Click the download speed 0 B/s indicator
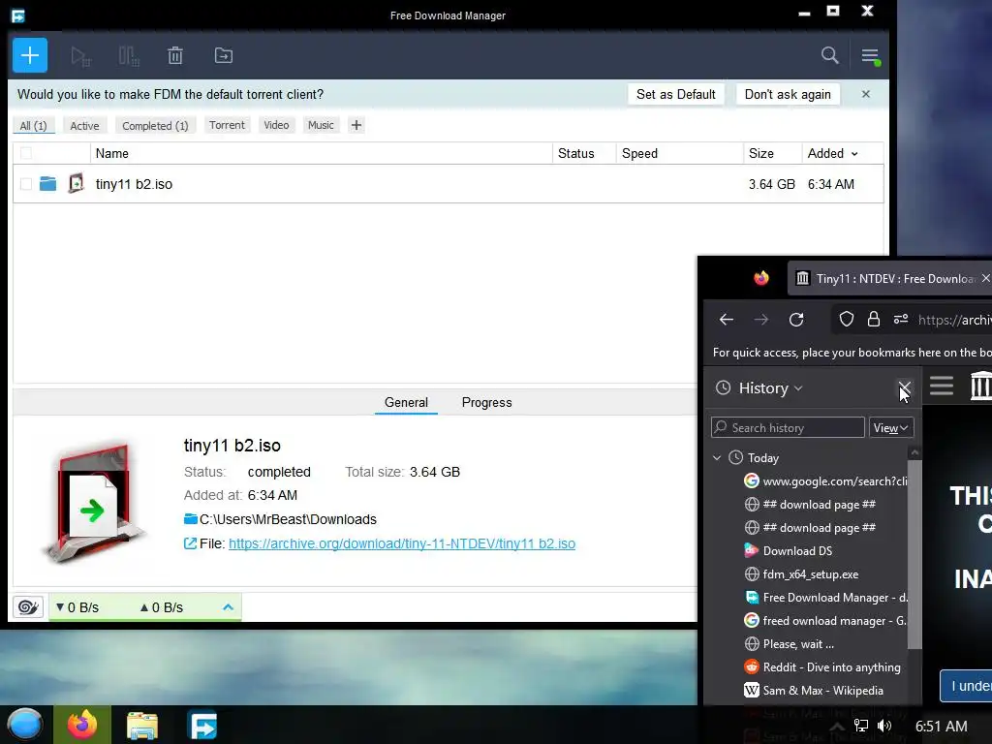 (77, 607)
